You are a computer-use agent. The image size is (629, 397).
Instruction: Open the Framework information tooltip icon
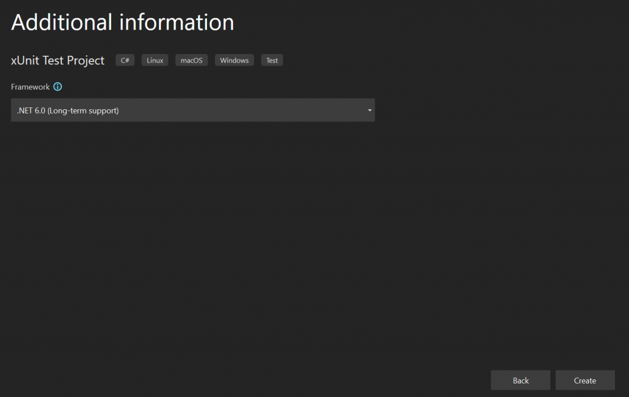coord(57,87)
